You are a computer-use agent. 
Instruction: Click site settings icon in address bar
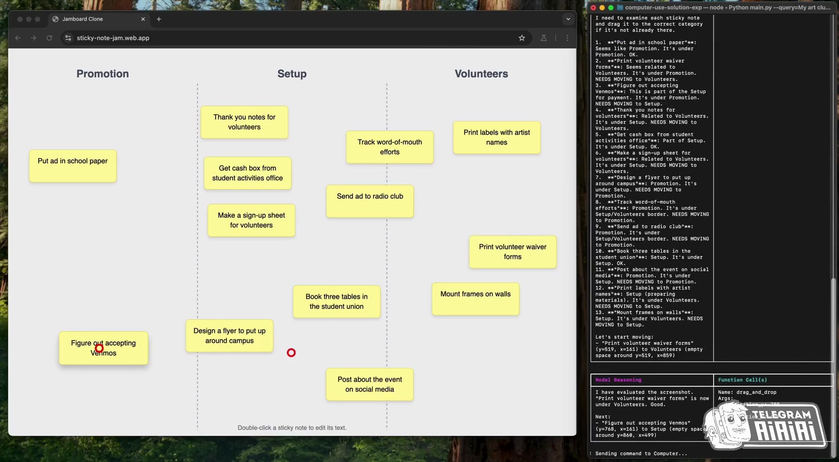(x=68, y=38)
